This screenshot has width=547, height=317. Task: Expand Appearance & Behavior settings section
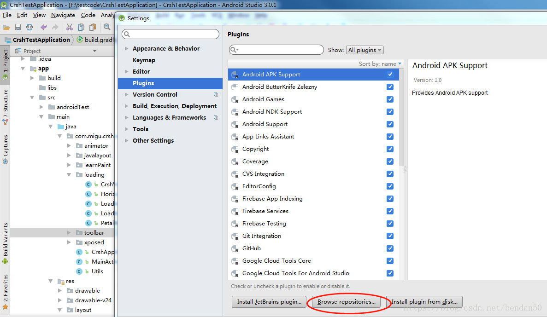point(126,48)
